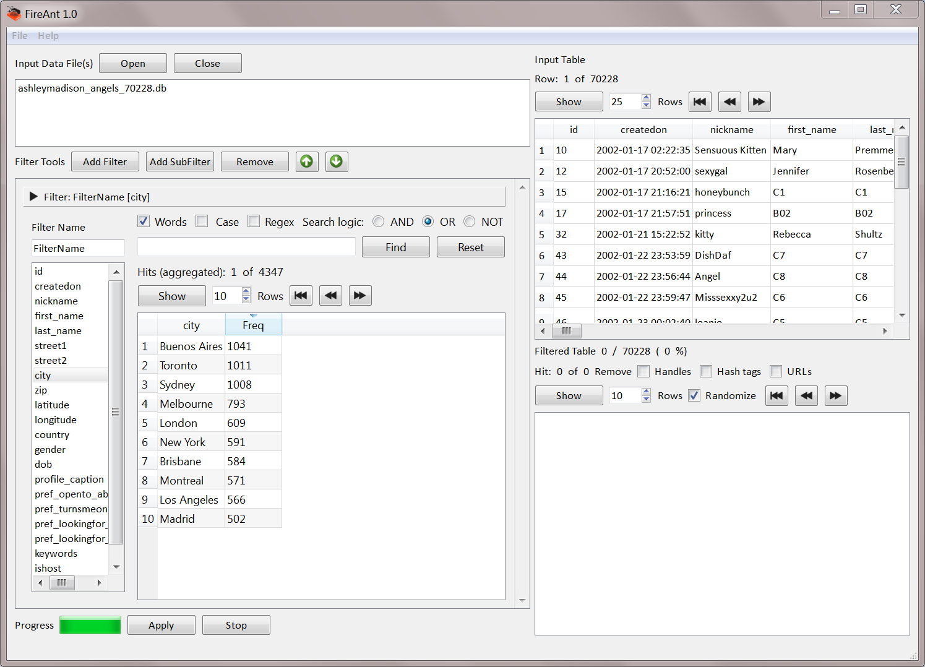
Task: Open the Help menu
Action: click(48, 36)
